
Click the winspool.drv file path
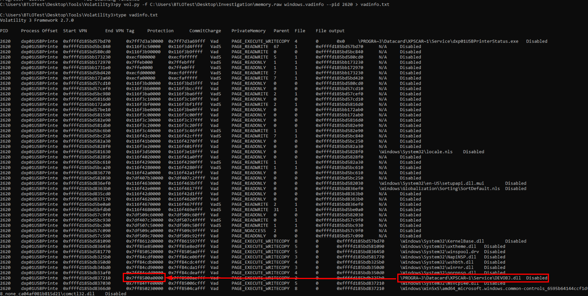439,252
